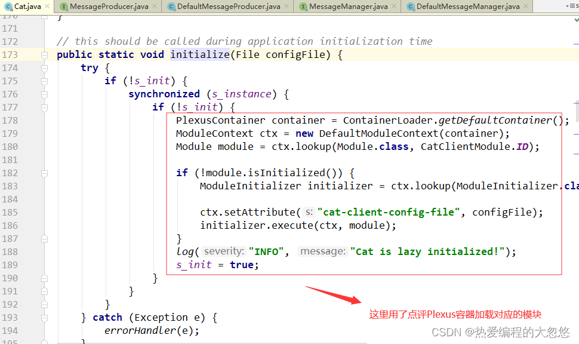Click ContainerLoader on line 178
This screenshot has width=579, height=344.
[x=388, y=121]
